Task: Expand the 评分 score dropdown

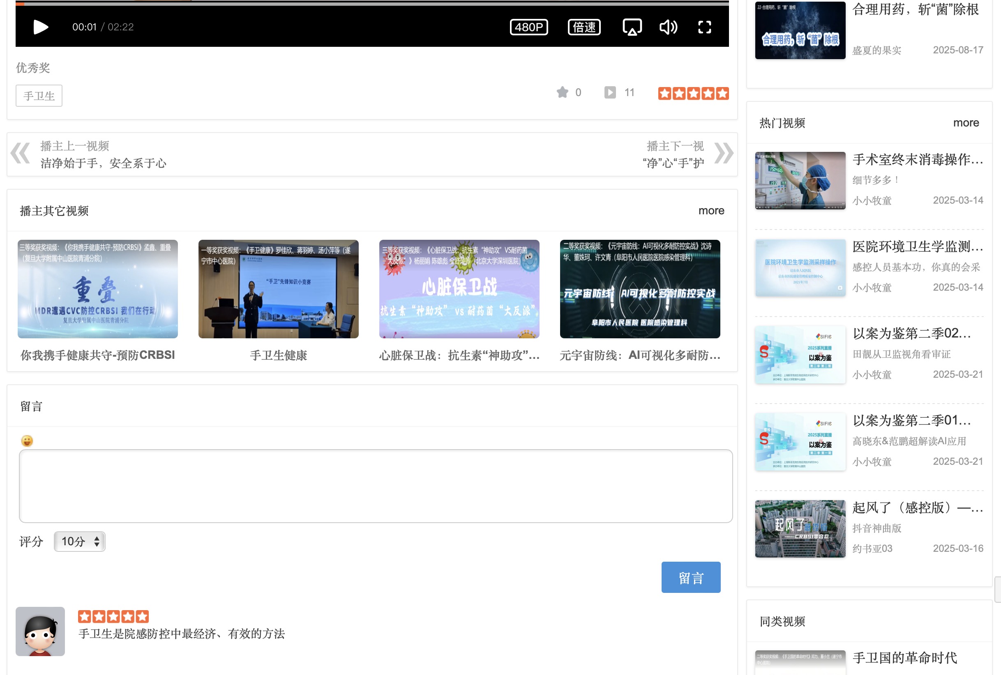Action: (79, 541)
